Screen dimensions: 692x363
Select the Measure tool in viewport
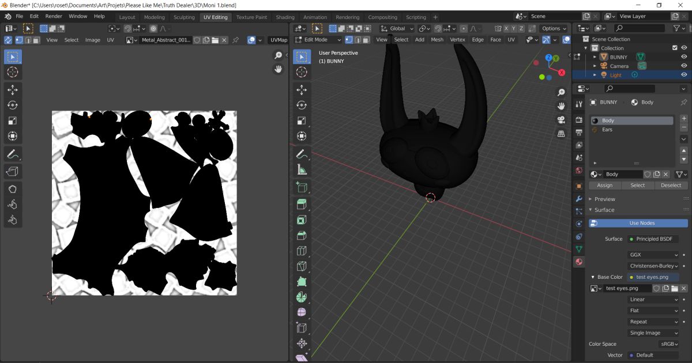tap(302, 170)
